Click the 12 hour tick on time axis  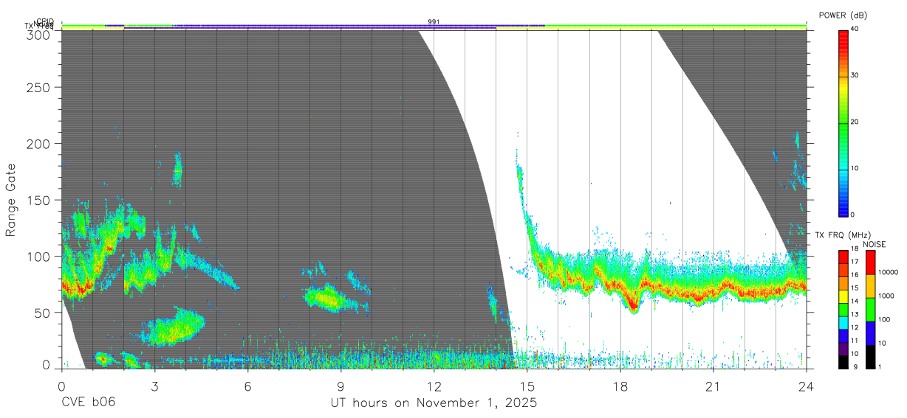click(x=434, y=386)
